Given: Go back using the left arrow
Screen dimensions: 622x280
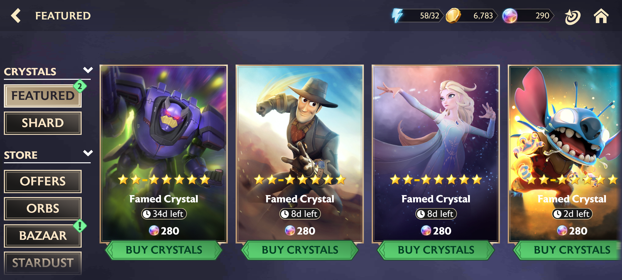Looking at the screenshot, I should (16, 16).
